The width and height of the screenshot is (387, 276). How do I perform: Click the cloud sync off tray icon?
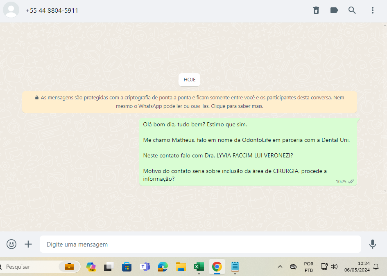pos(293,267)
